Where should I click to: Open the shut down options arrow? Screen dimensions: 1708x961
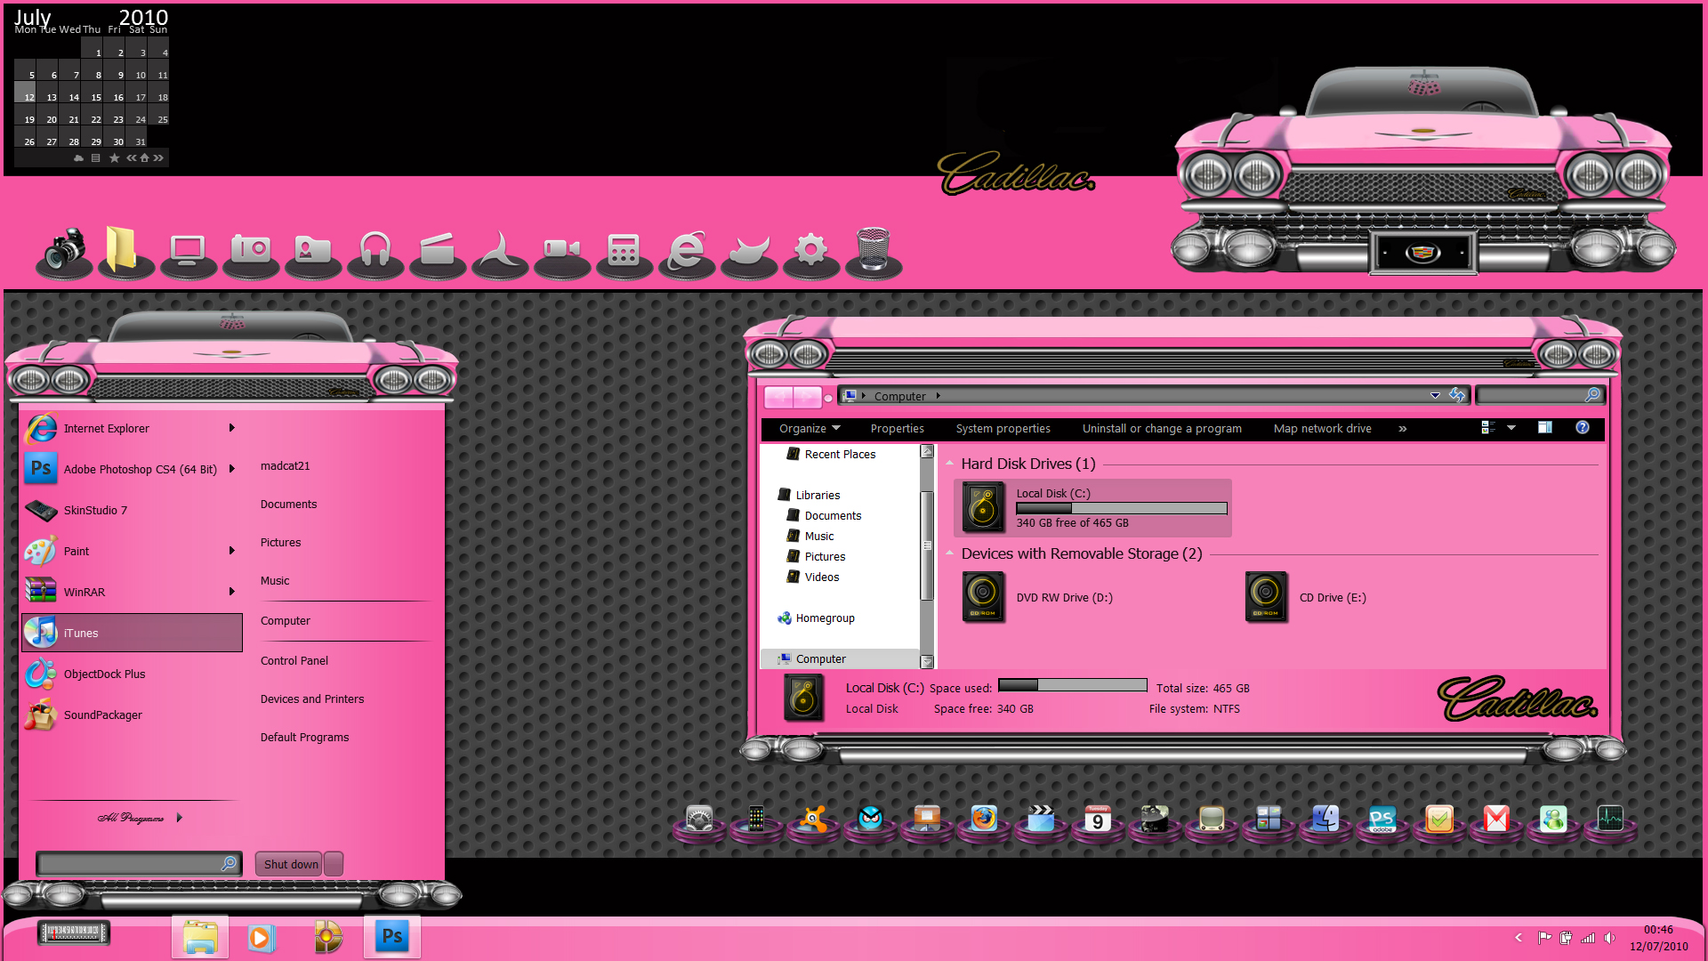point(334,864)
